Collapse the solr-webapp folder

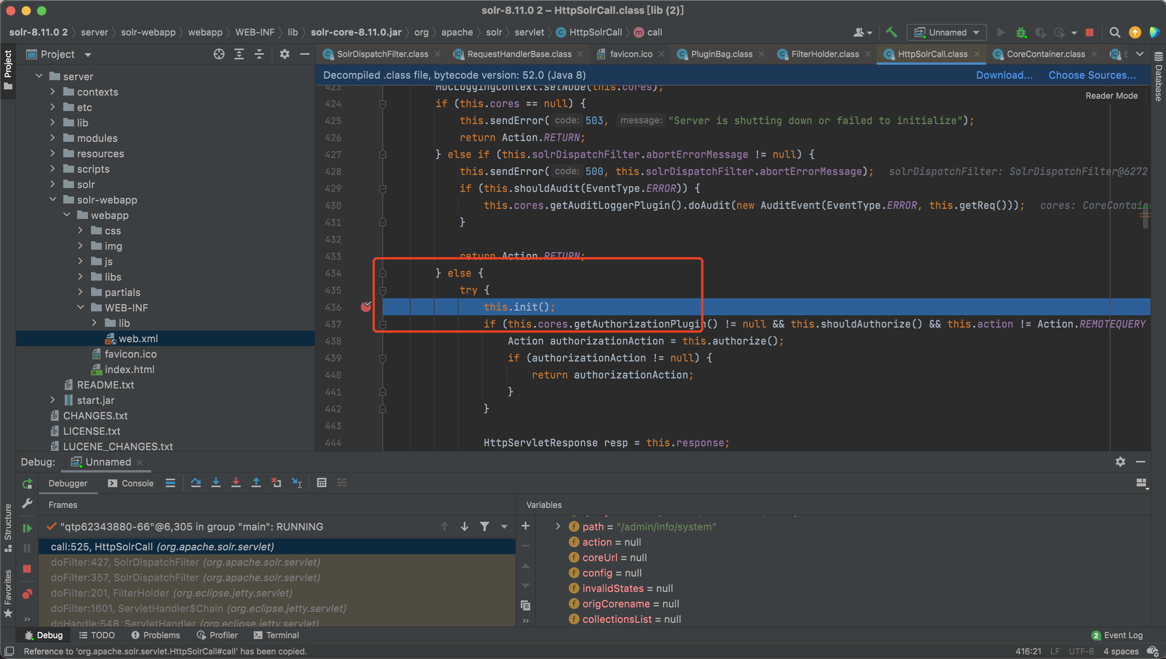[x=52, y=199]
